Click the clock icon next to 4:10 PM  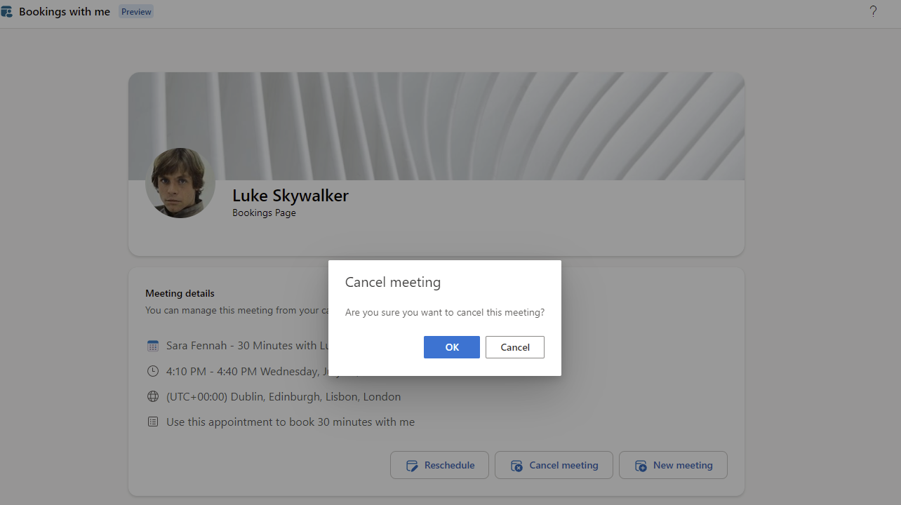point(153,371)
